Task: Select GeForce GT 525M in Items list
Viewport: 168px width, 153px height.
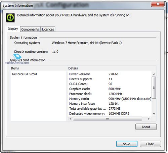Action: [25, 74]
